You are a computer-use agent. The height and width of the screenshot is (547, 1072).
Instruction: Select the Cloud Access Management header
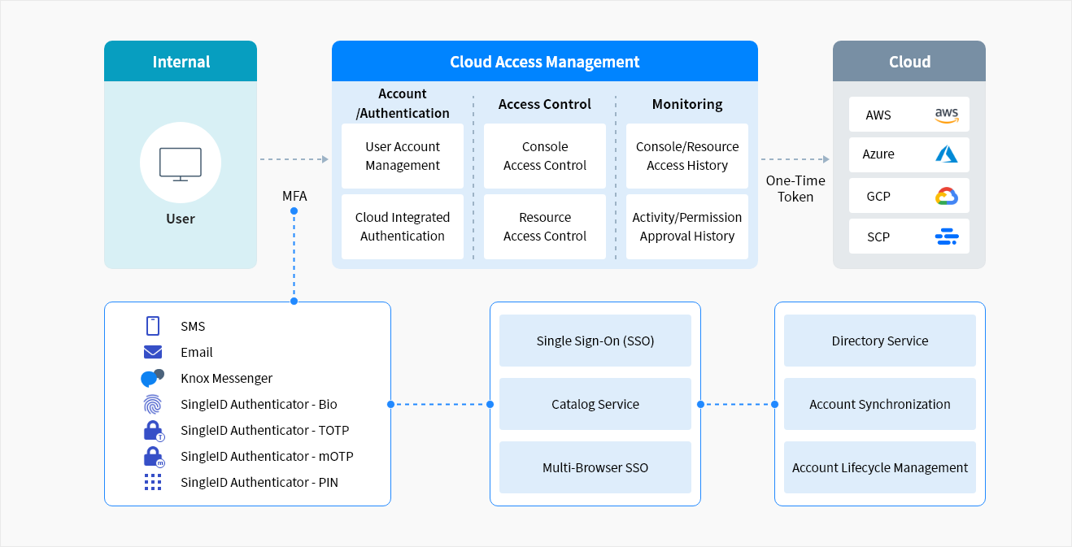coord(544,62)
